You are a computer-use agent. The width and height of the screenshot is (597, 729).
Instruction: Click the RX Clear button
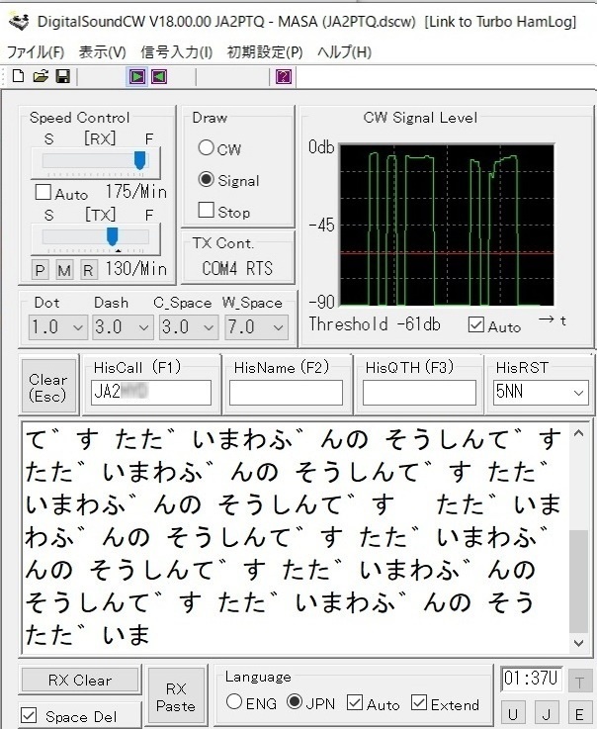click(x=80, y=681)
